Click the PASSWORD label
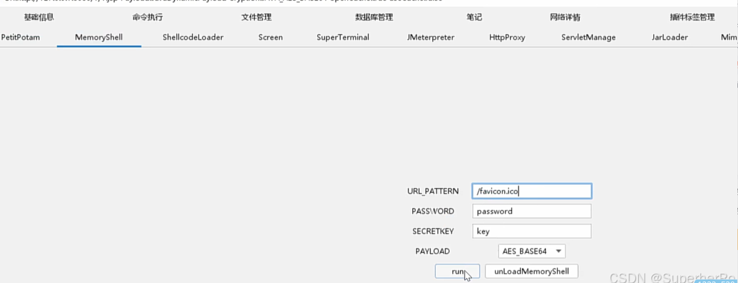Image resolution: width=738 pixels, height=283 pixels. tap(433, 211)
